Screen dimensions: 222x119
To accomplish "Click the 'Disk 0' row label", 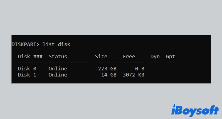I will (27, 69).
